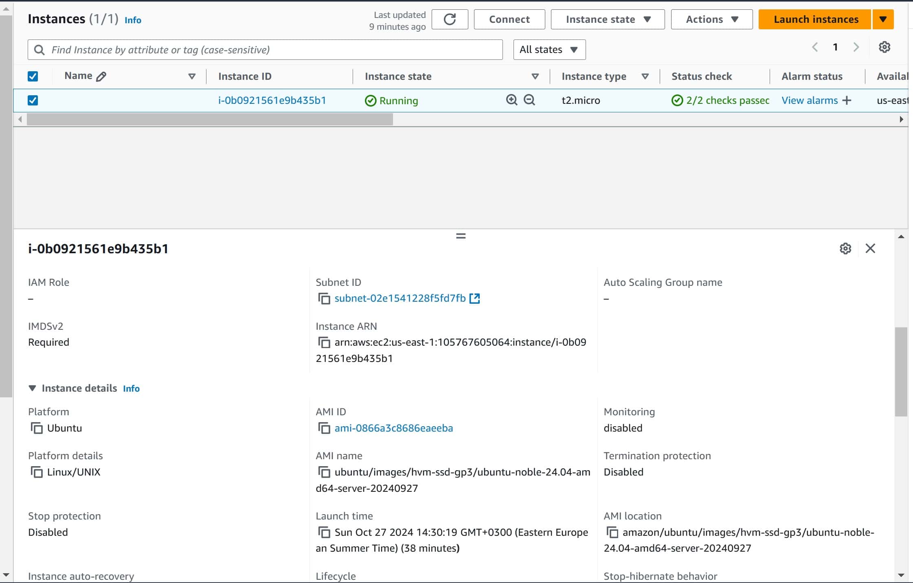Deselect the instance row checkbox
The width and height of the screenshot is (913, 583).
click(x=33, y=100)
